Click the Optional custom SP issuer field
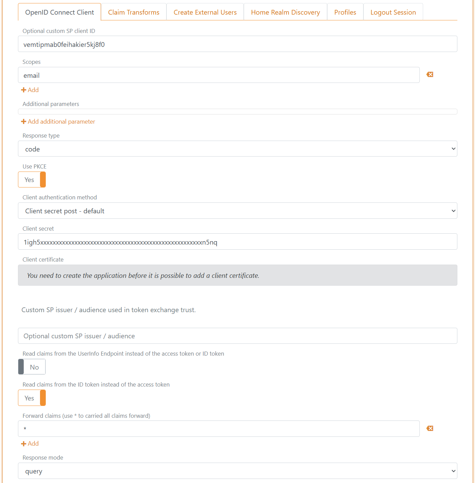This screenshot has width=475, height=483. (237, 336)
